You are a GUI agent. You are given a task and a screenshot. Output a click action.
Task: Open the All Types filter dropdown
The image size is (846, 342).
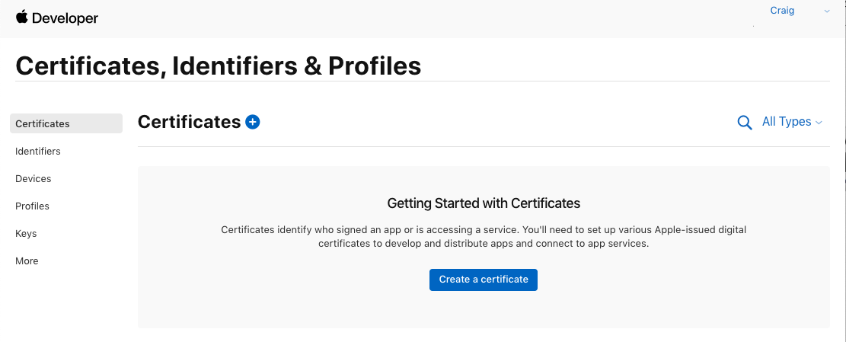point(792,122)
